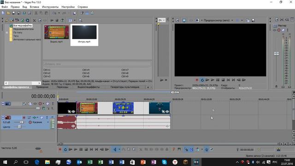The image size is (295, 166).
Task: Open the 'Файл' menu
Action: pos(5,7)
